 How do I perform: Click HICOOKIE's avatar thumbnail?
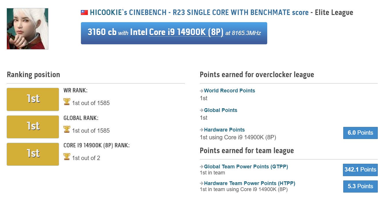click(27, 29)
